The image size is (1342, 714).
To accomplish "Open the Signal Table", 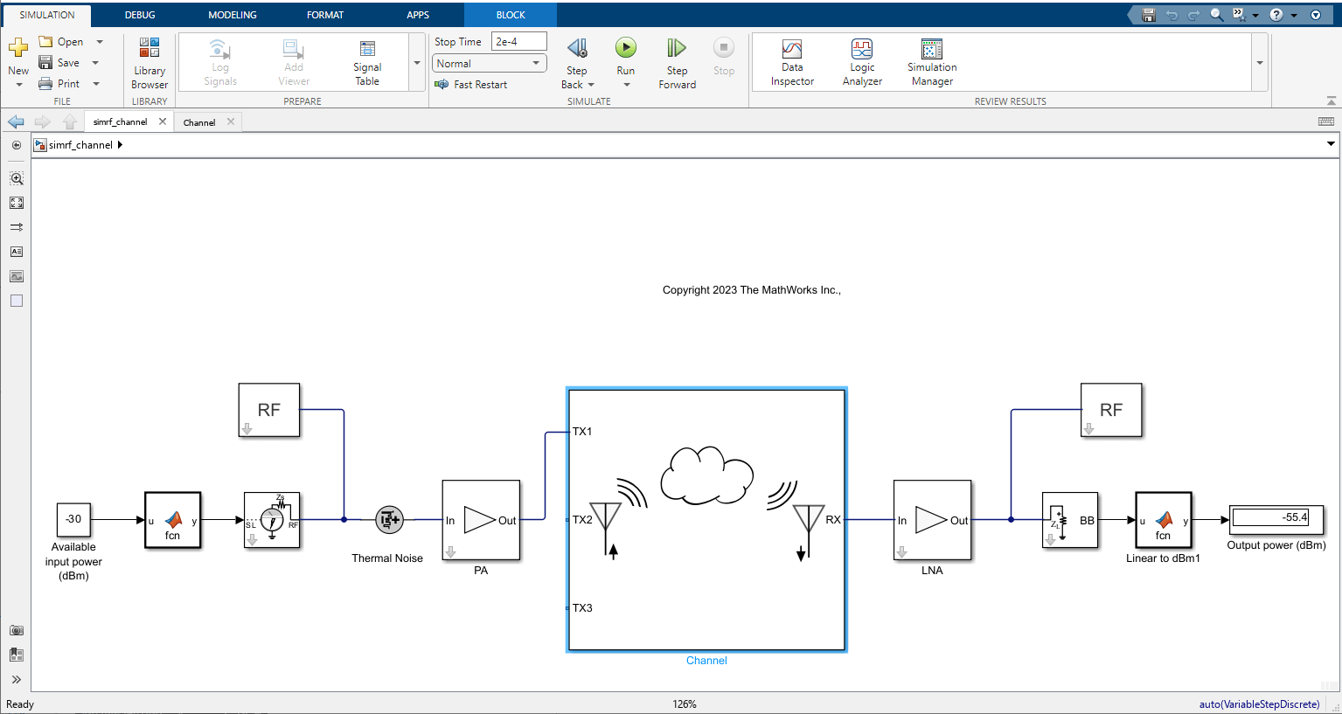I will (367, 62).
